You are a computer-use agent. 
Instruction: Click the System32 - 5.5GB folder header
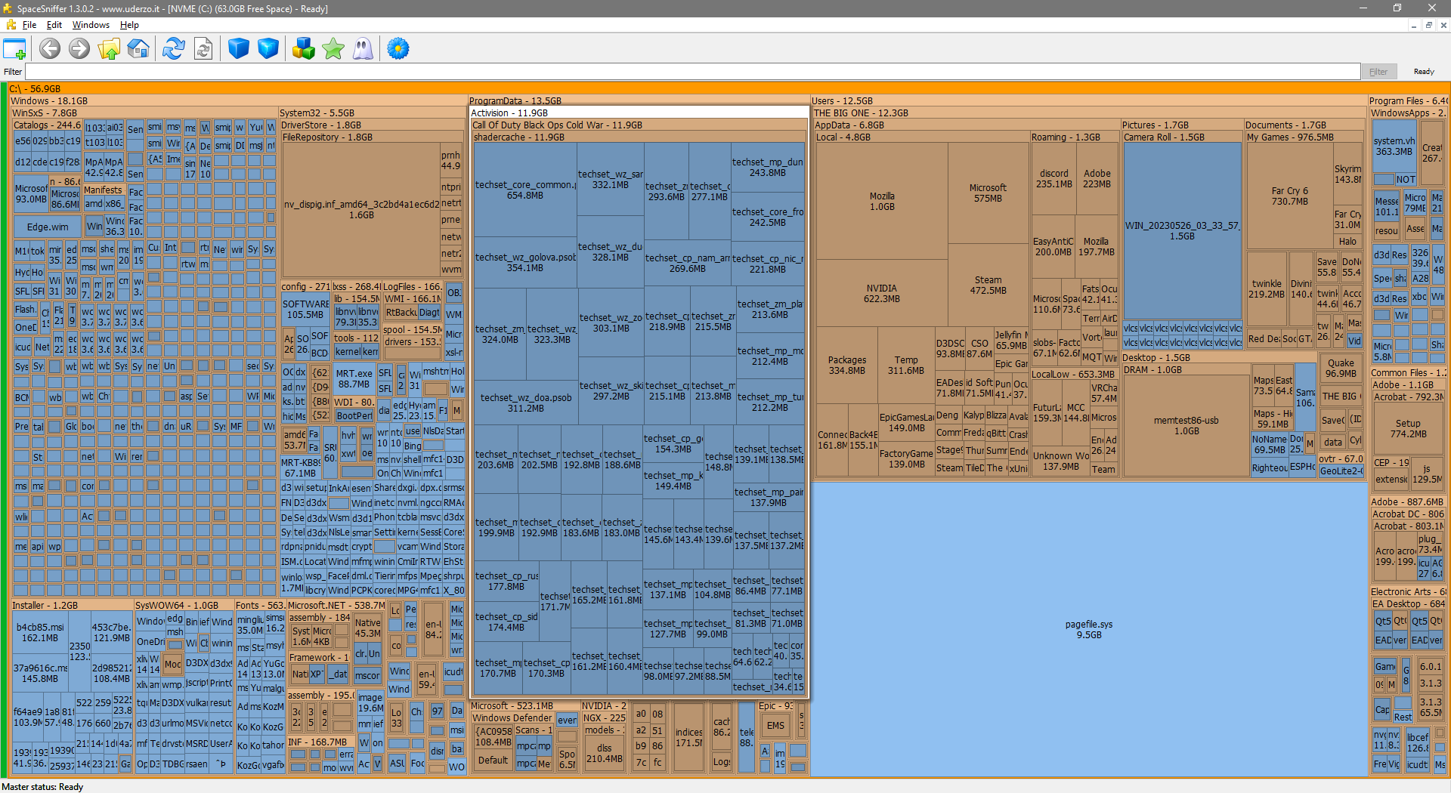(371, 113)
